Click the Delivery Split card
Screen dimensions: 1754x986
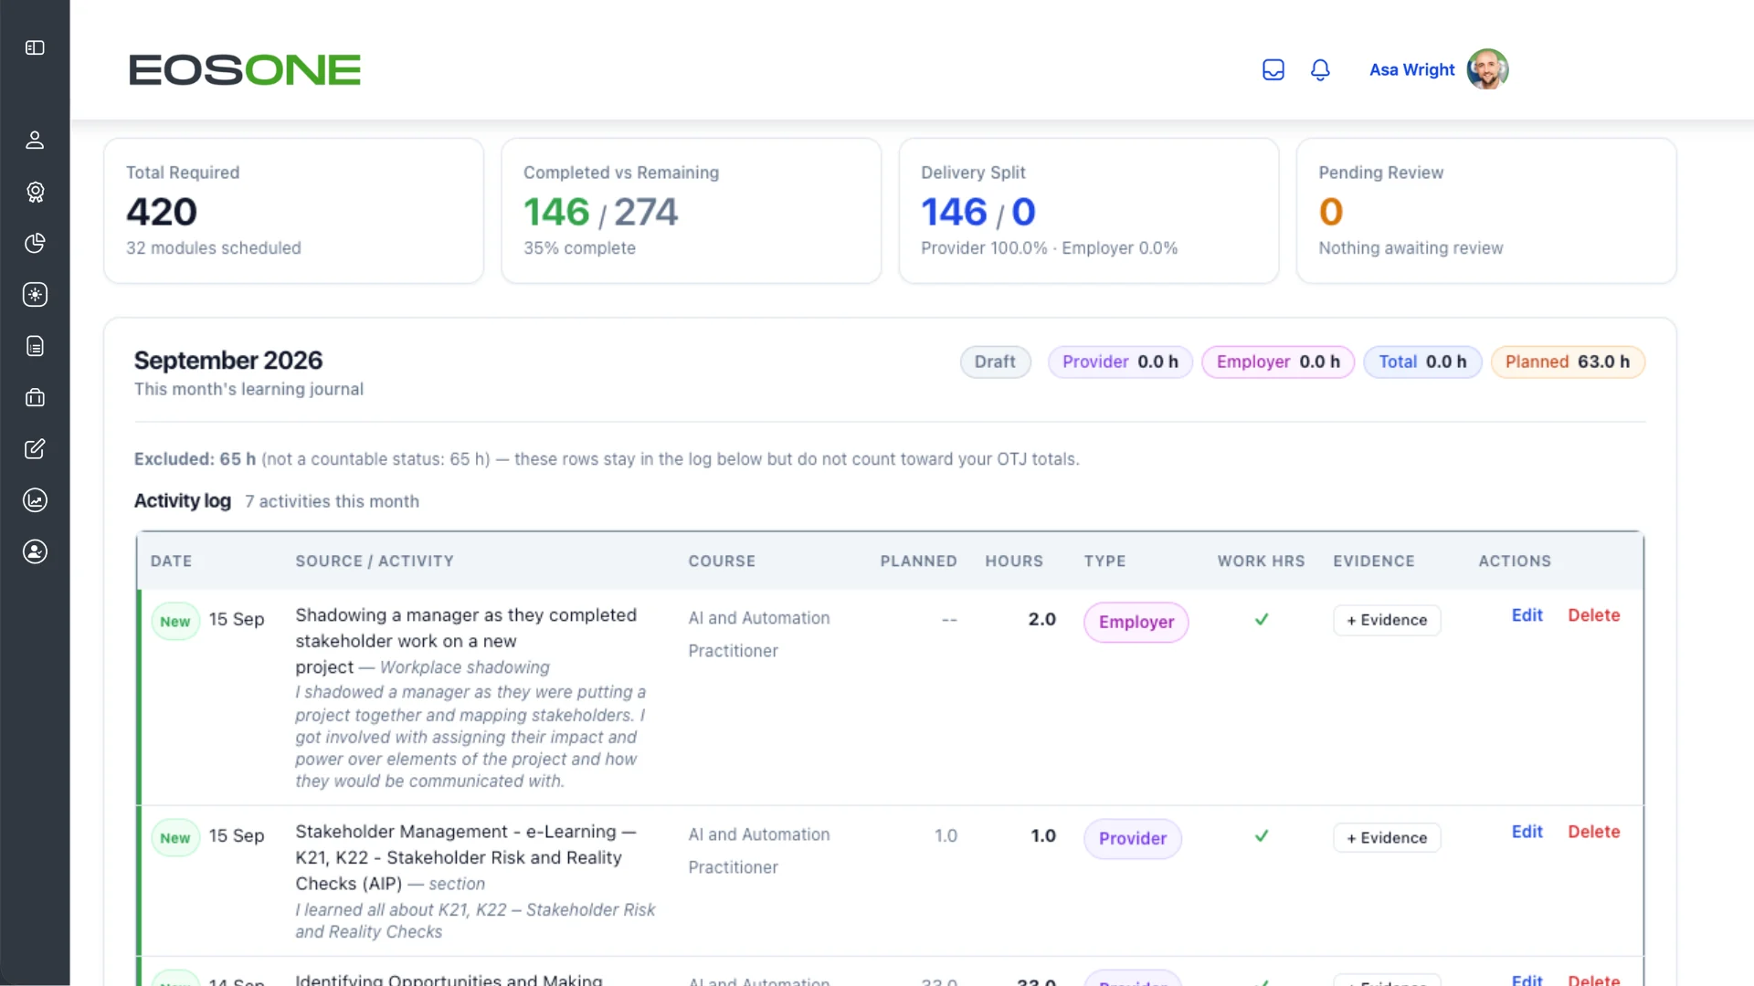point(1088,210)
